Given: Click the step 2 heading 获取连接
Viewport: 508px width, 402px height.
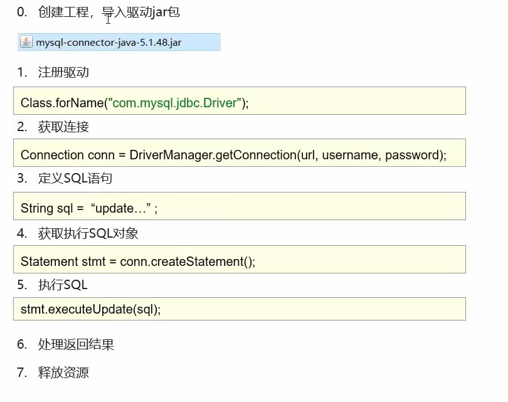Looking at the screenshot, I should pyautogui.click(x=63, y=127).
